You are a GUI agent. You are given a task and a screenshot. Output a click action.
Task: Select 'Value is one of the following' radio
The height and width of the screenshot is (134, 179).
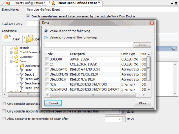pos(46,31)
